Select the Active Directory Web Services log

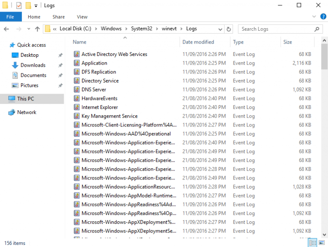point(114,54)
